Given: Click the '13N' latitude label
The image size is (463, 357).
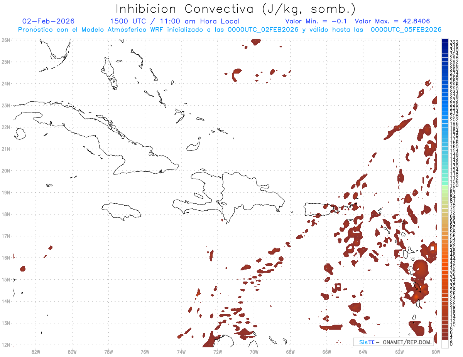Looking at the screenshot, I should point(6,323).
